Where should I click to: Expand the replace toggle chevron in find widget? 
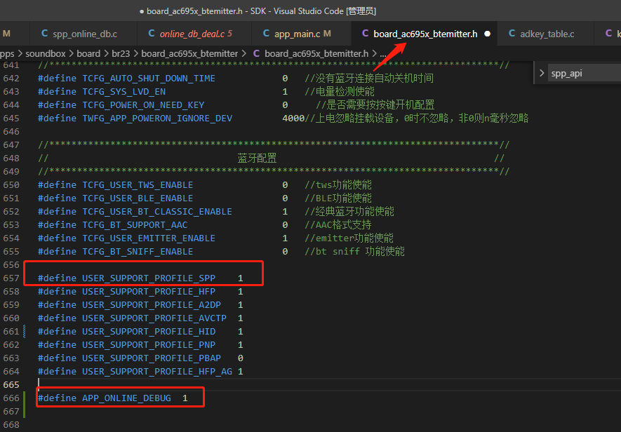(x=542, y=73)
